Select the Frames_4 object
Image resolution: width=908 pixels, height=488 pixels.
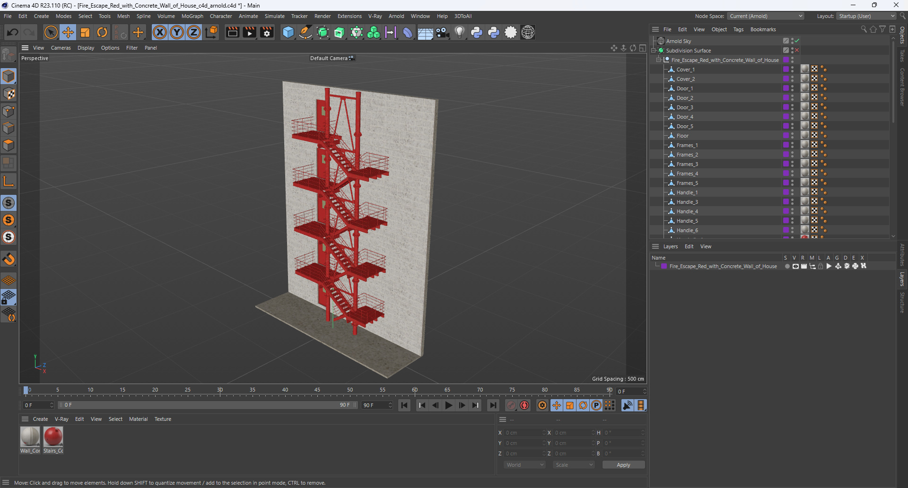pos(687,174)
